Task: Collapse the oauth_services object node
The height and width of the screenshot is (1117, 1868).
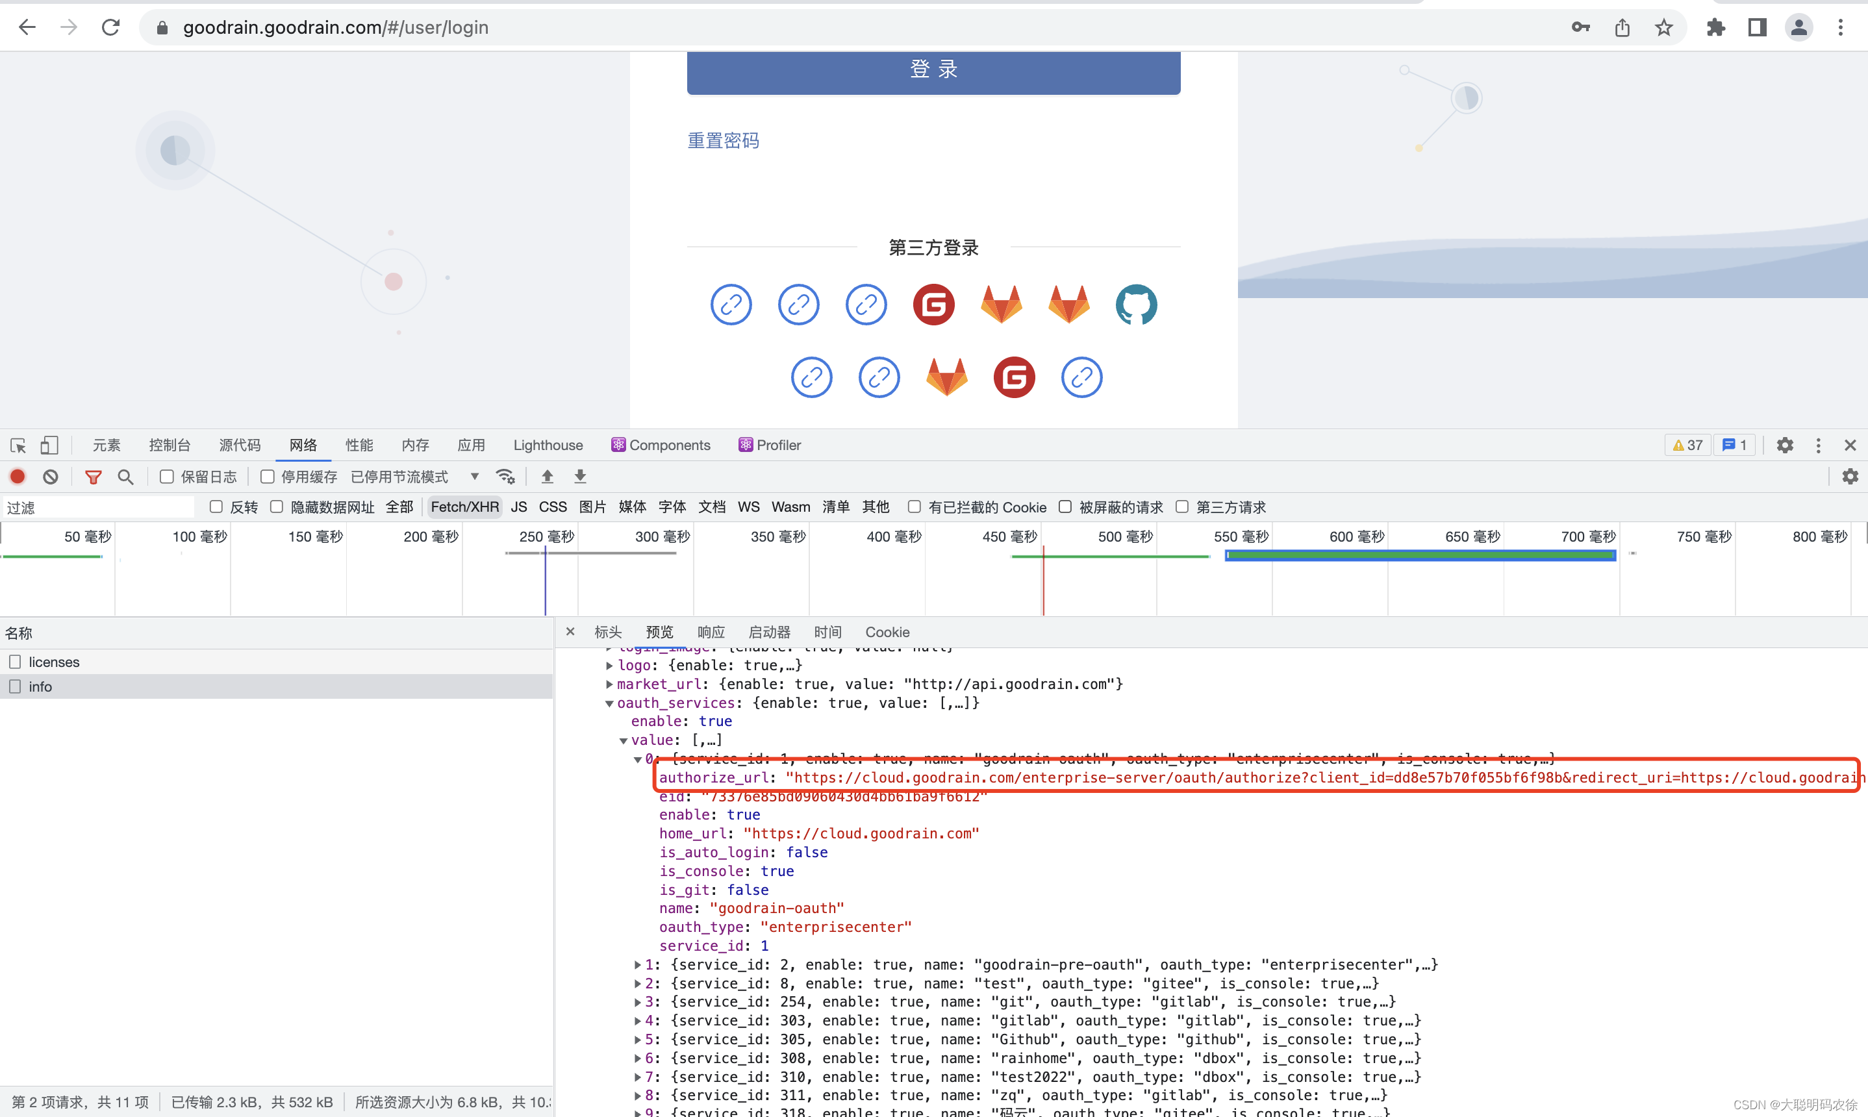Action: tap(609, 703)
